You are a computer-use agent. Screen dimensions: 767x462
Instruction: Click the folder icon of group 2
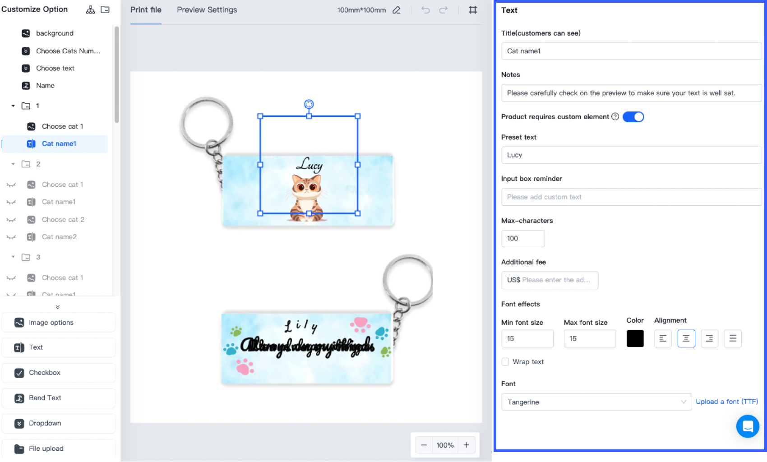click(26, 164)
